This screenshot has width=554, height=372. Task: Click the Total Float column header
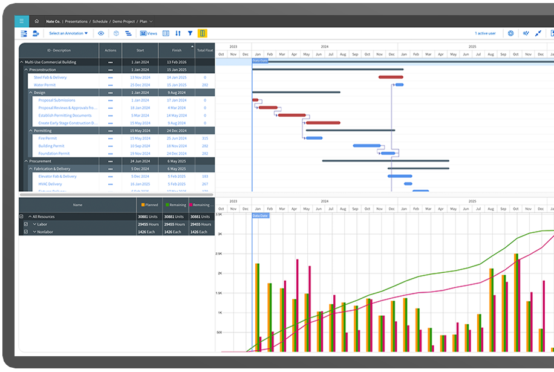[205, 51]
